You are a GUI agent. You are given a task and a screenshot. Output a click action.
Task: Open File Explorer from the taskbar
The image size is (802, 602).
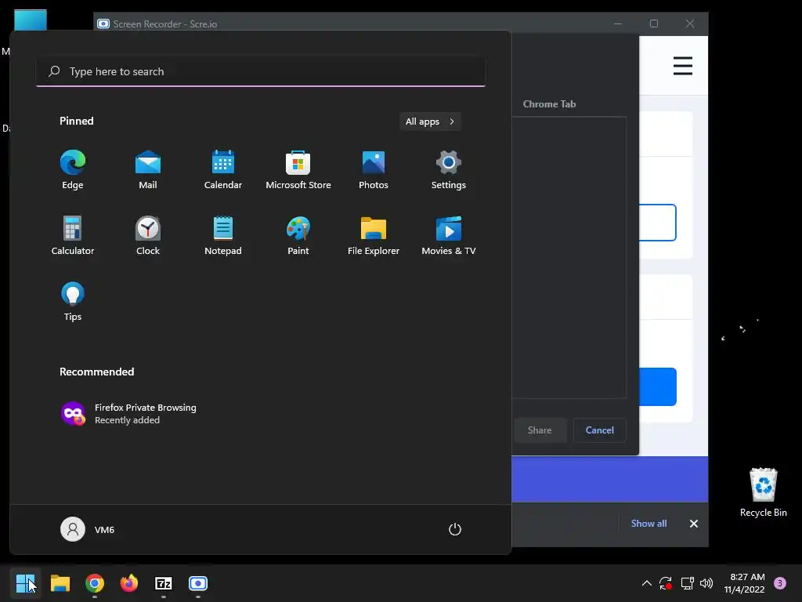(x=60, y=583)
